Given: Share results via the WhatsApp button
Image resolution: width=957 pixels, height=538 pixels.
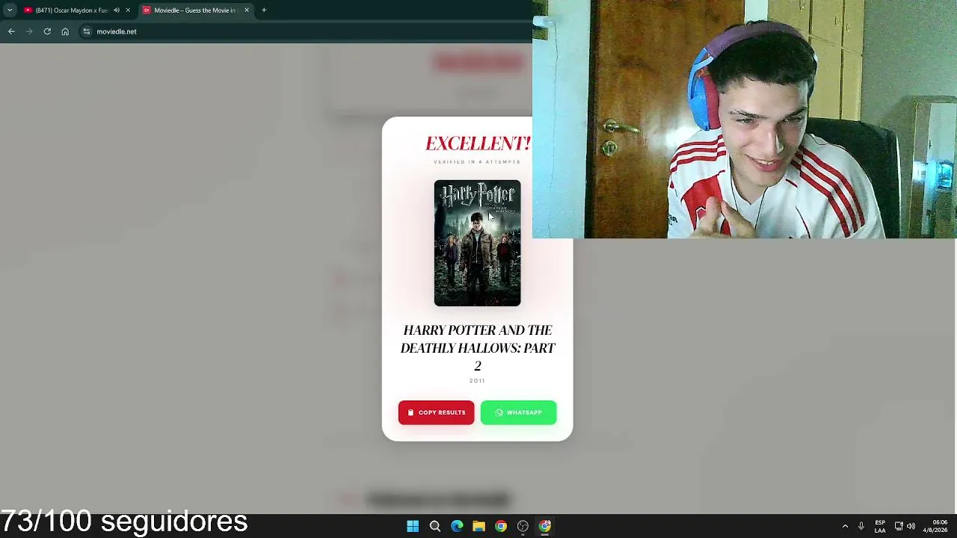Looking at the screenshot, I should pos(518,412).
